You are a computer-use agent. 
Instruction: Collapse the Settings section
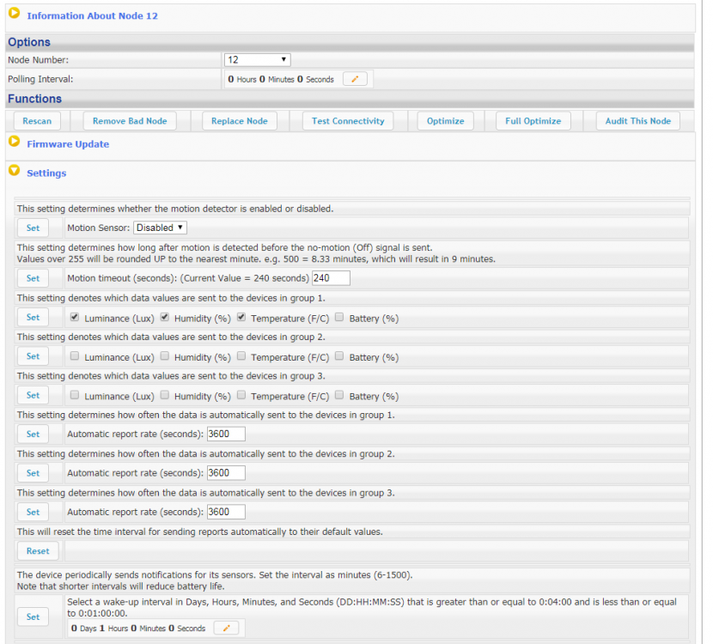[15, 172]
